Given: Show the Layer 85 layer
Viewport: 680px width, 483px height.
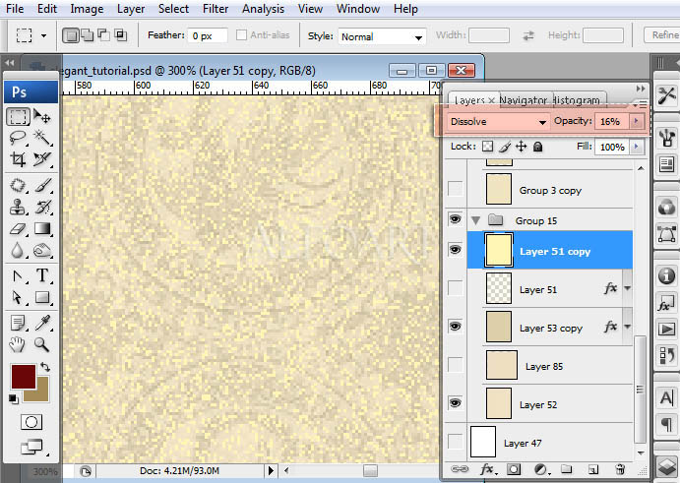Looking at the screenshot, I should pyautogui.click(x=455, y=366).
